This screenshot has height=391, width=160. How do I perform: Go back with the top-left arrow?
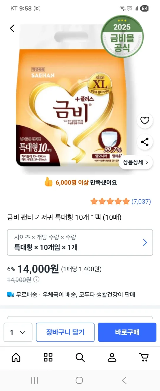(12, 28)
